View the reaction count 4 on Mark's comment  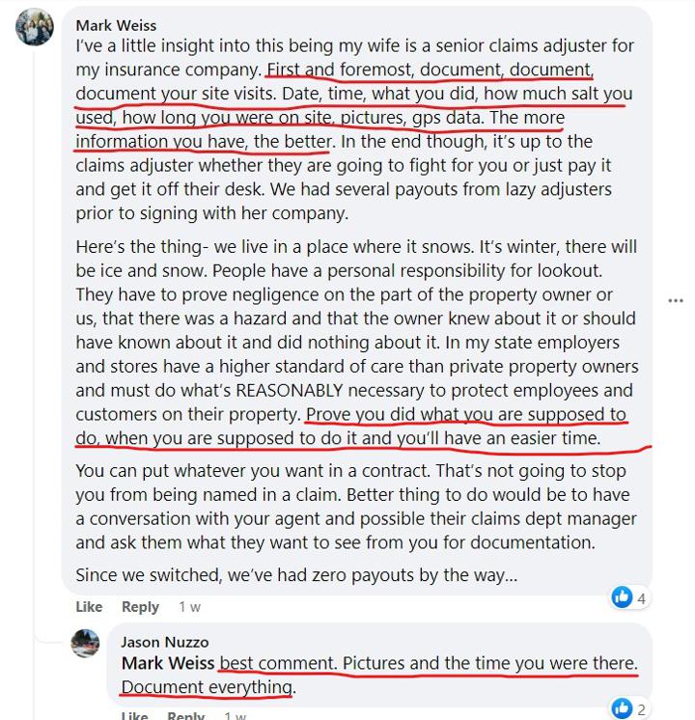(641, 598)
